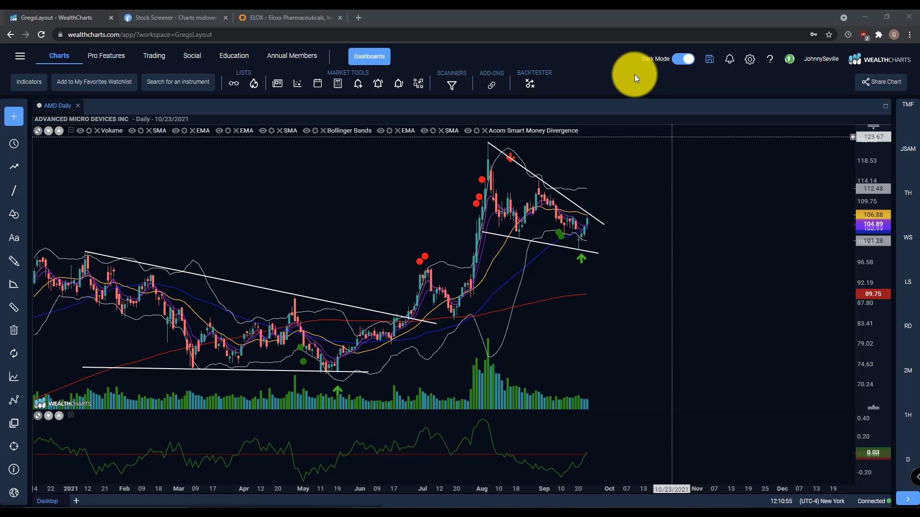
Task: Open the Education menu
Action: coord(234,56)
